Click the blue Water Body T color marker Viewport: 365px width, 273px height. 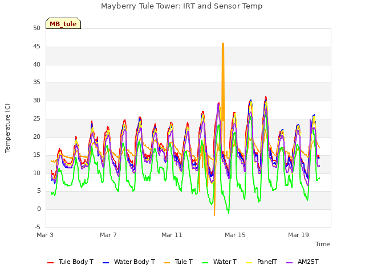[106, 263]
